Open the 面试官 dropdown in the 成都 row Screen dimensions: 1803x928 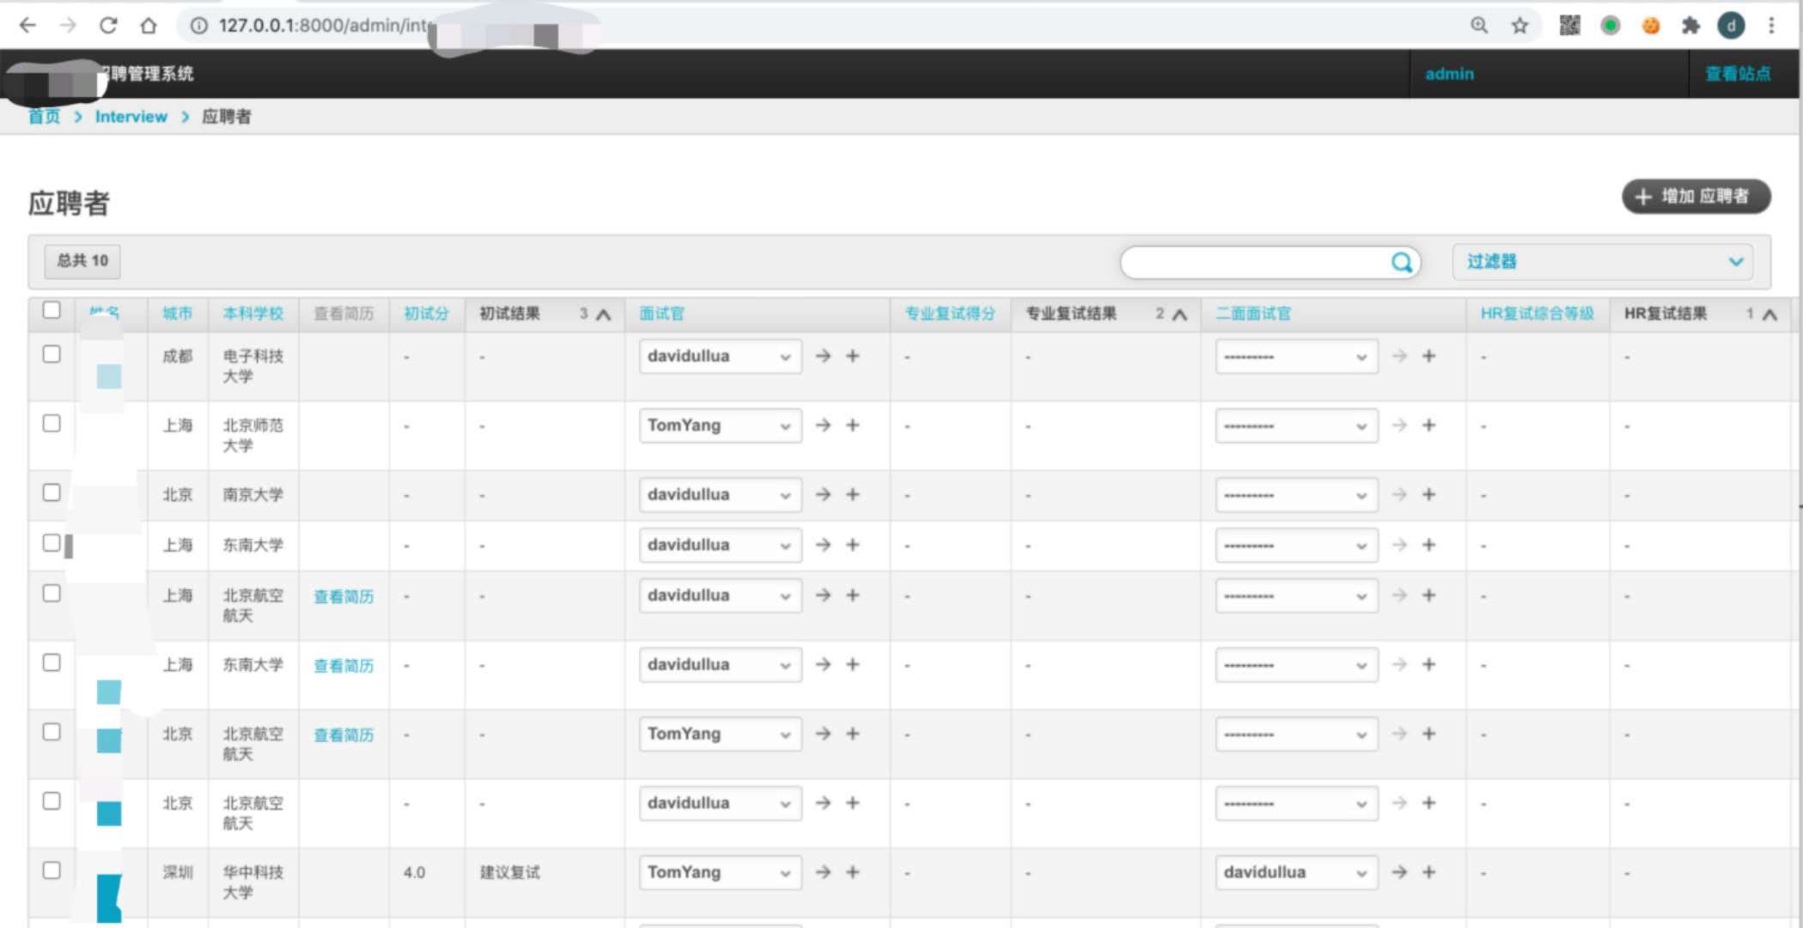point(720,357)
